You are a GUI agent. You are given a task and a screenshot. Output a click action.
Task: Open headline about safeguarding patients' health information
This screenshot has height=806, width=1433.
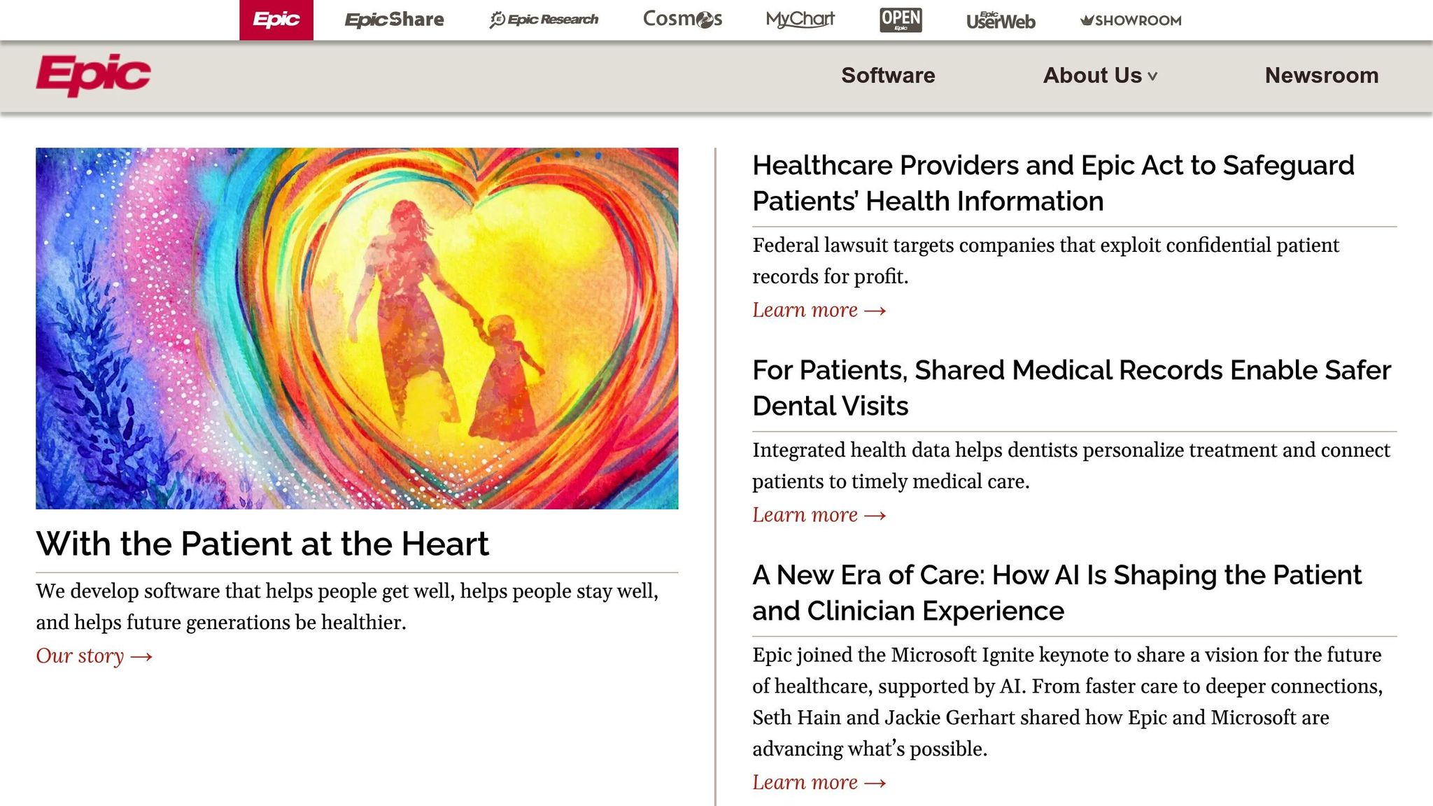[1053, 183]
